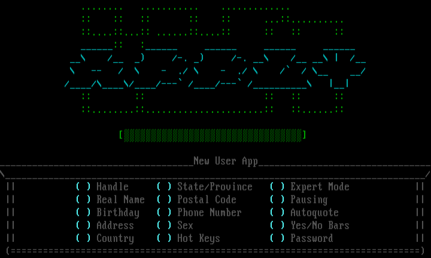431x258 pixels.
Task: Select the Country checkbox
Action: pyautogui.click(x=83, y=238)
